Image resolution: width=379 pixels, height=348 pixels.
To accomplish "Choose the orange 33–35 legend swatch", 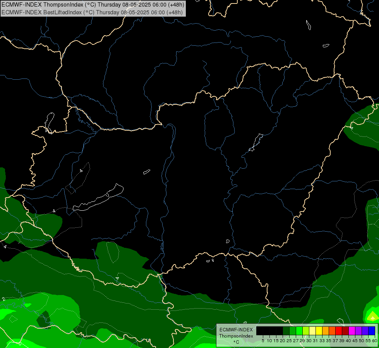I will pos(326,331).
